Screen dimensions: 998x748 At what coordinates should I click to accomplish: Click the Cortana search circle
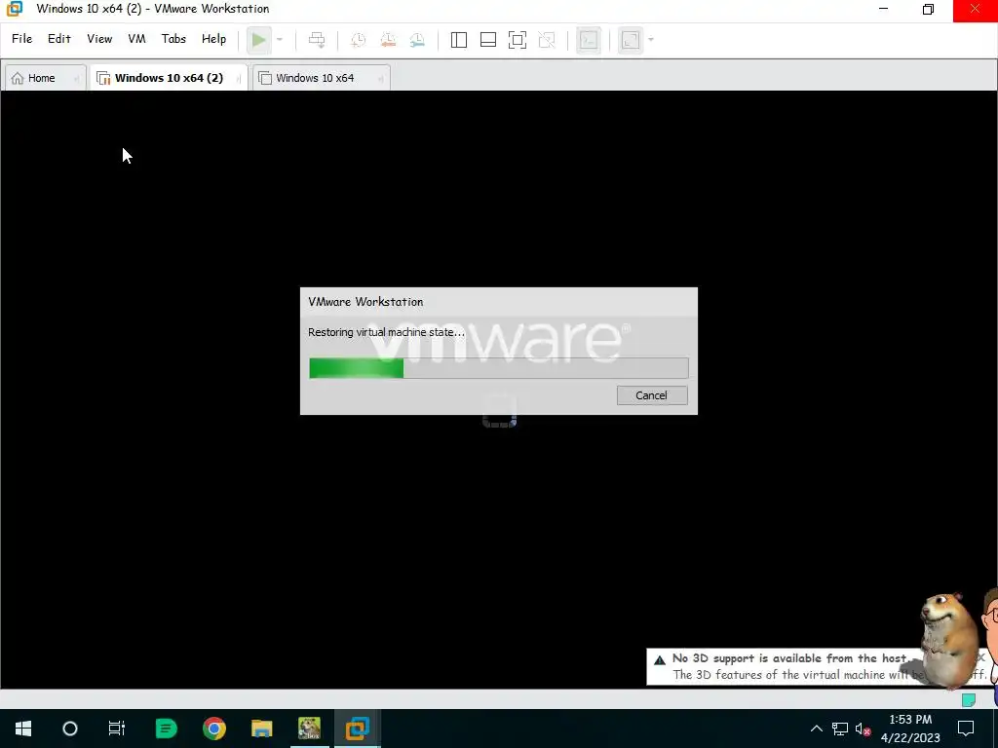[x=70, y=729]
